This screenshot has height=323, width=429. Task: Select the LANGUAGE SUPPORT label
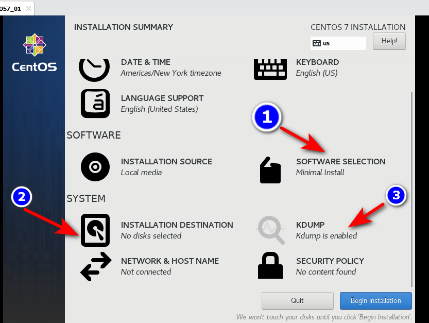(162, 98)
